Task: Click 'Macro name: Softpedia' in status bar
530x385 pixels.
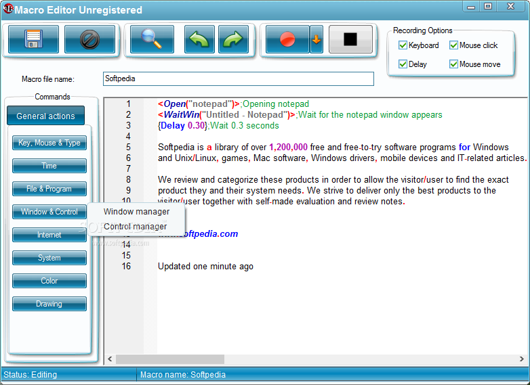Action: (x=183, y=375)
